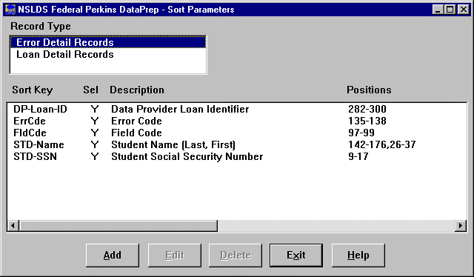Image resolution: width=474 pixels, height=277 pixels.
Task: Select Loan Detail Records record type
Action: 108,54
